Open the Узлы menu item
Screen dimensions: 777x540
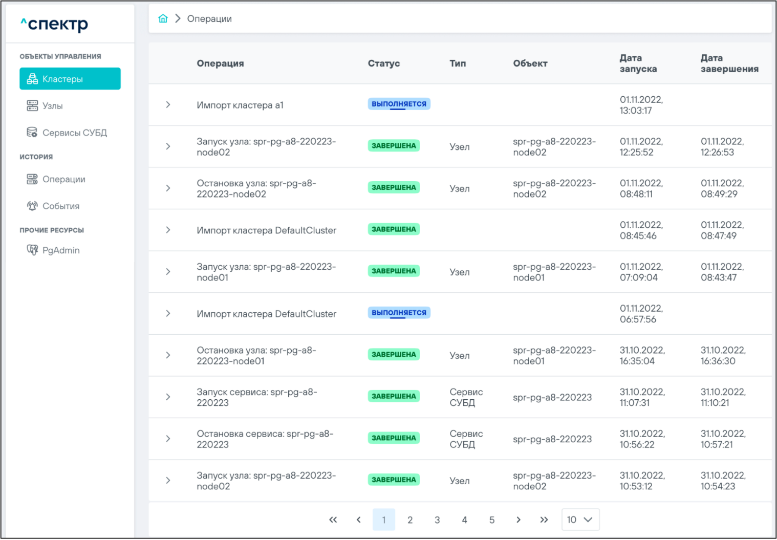pos(53,106)
